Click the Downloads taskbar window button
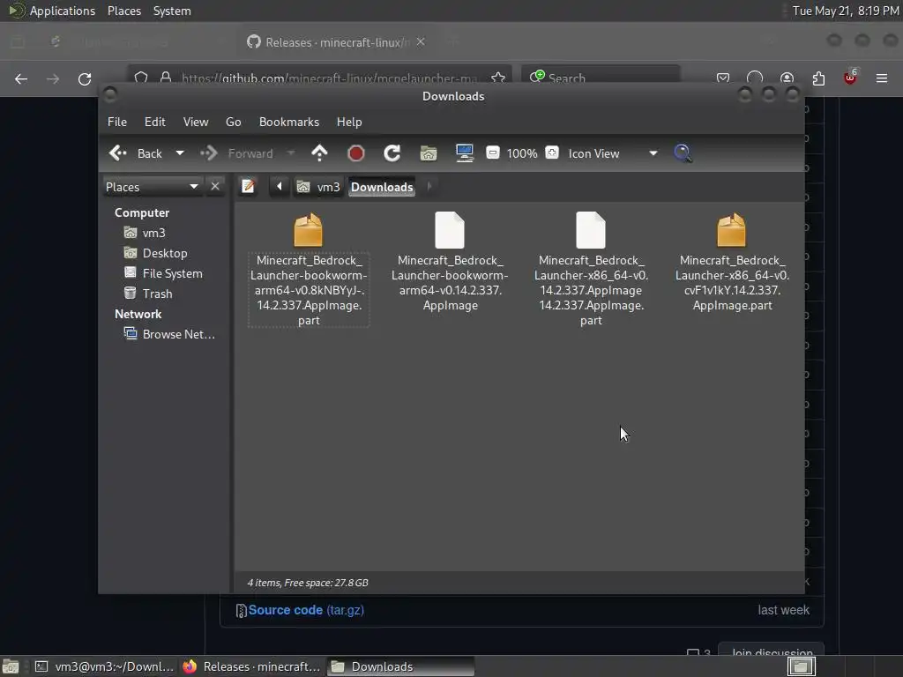 [401, 666]
